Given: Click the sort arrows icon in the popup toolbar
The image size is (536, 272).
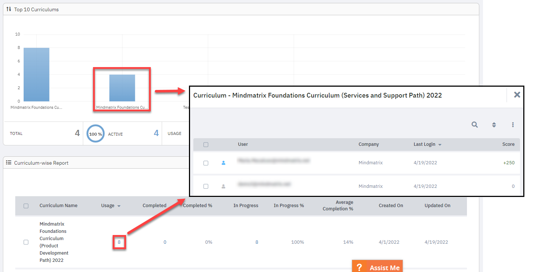Looking at the screenshot, I should (x=494, y=125).
